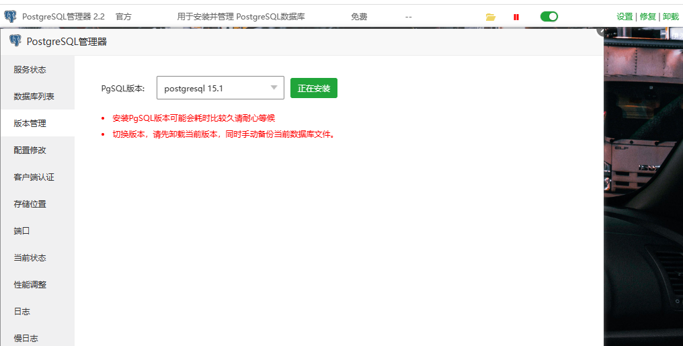Switch to the 存储位置 tab
This screenshot has width=683, height=346.
[x=38, y=204]
